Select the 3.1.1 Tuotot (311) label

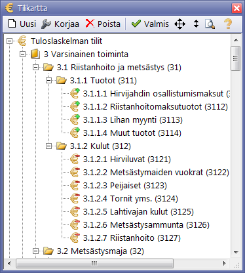point(104,81)
